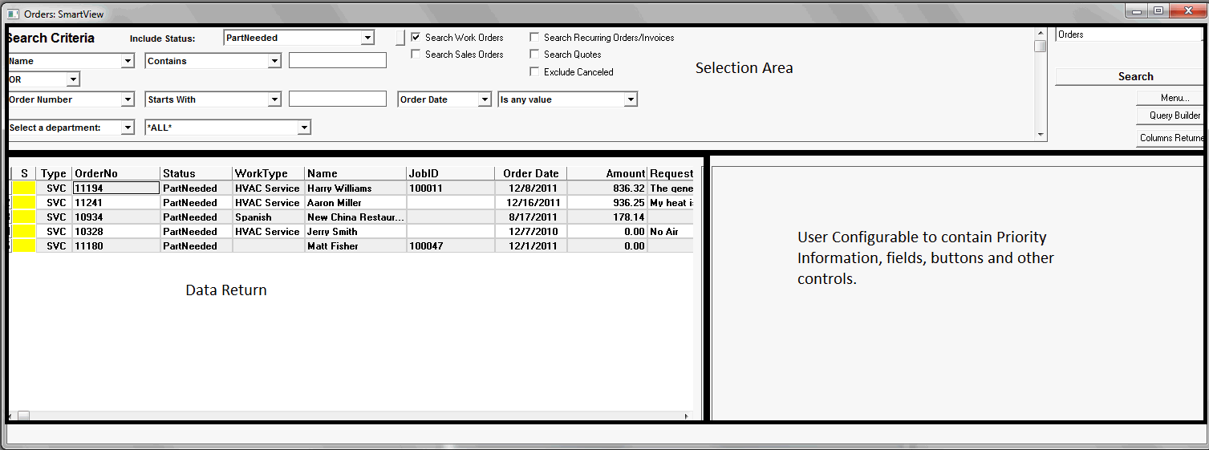Uncheck the Search Work Orders checkbox
Screen dimensions: 1209x450
[416, 38]
